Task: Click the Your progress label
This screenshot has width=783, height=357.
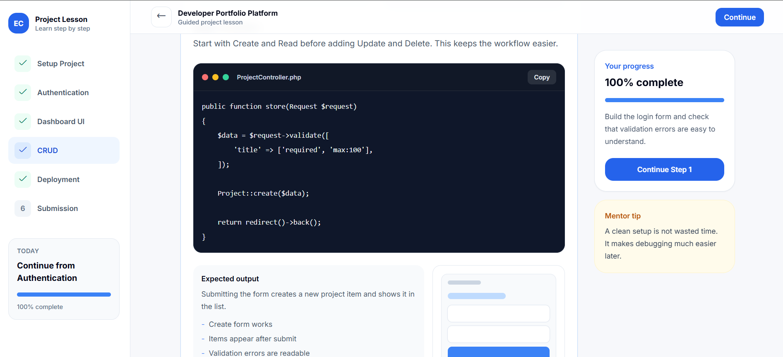Action: 629,66
